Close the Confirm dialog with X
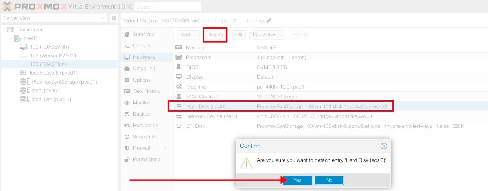The height and width of the screenshot is (191, 488). [x=384, y=146]
